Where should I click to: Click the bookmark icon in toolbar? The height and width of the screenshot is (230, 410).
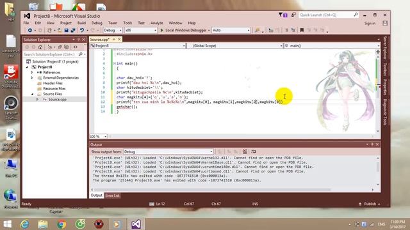tap(302, 30)
